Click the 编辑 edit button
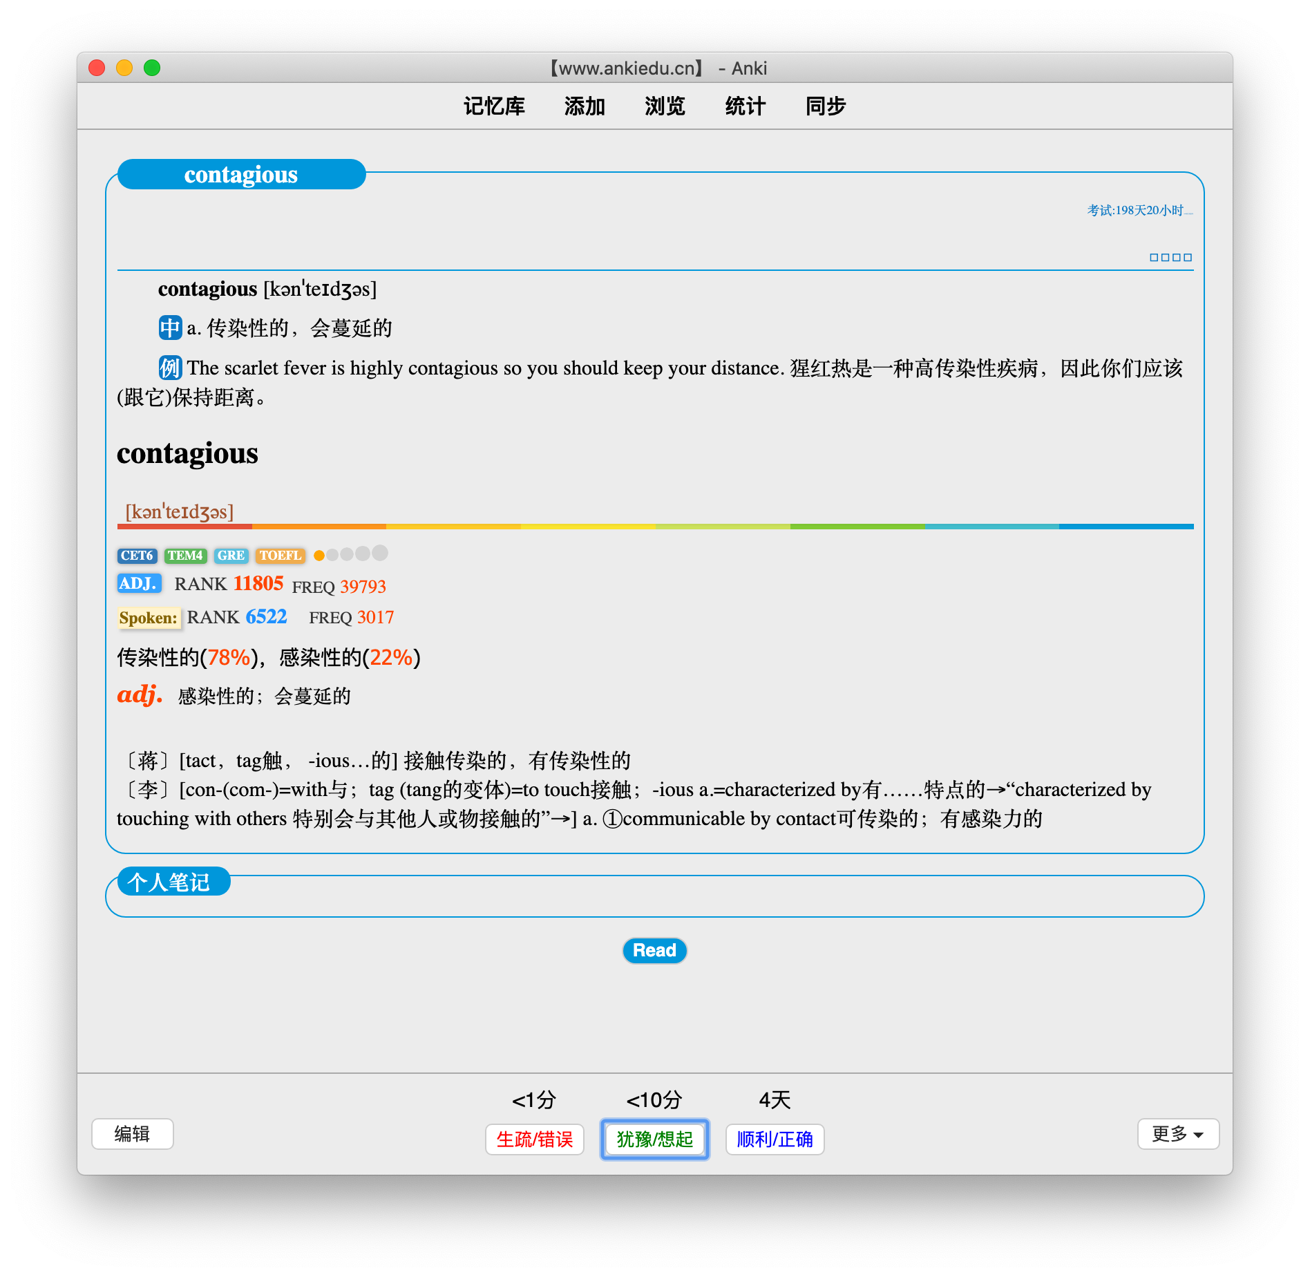This screenshot has width=1310, height=1277. (x=132, y=1134)
